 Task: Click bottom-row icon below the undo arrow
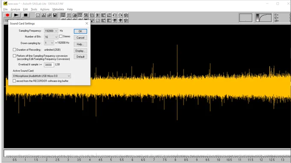tap(115, 20)
